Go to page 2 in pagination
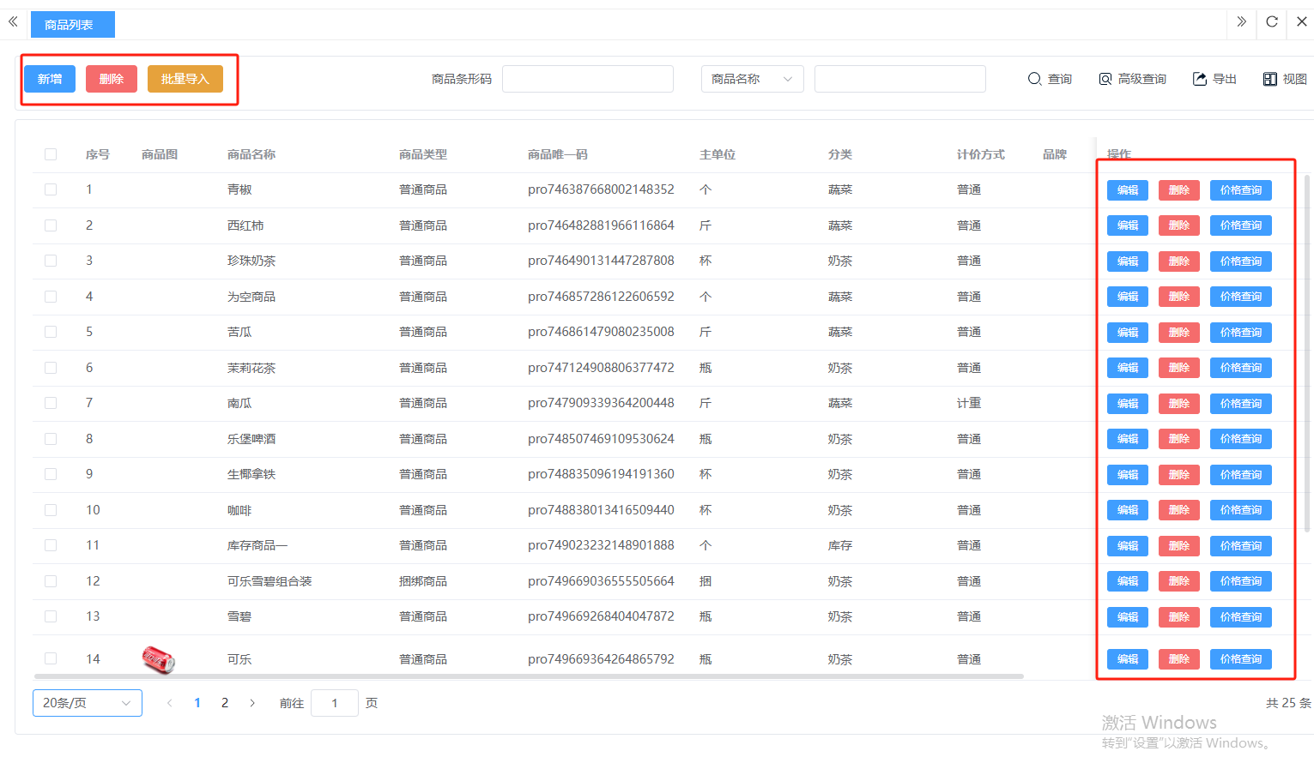The width and height of the screenshot is (1314, 781). point(225,703)
